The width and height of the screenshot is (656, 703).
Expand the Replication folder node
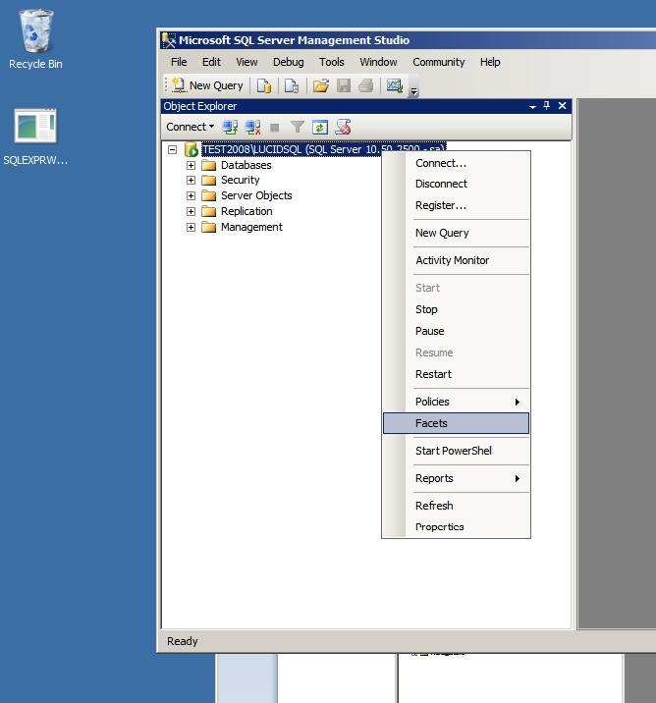[191, 212]
